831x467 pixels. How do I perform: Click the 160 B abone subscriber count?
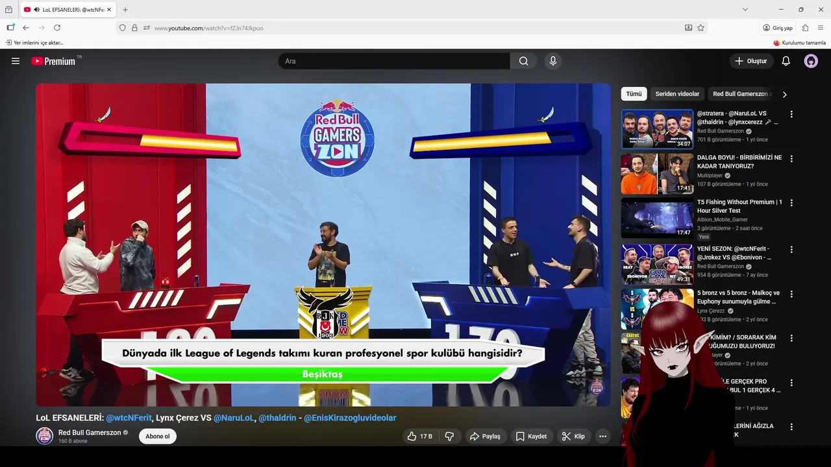tap(73, 441)
